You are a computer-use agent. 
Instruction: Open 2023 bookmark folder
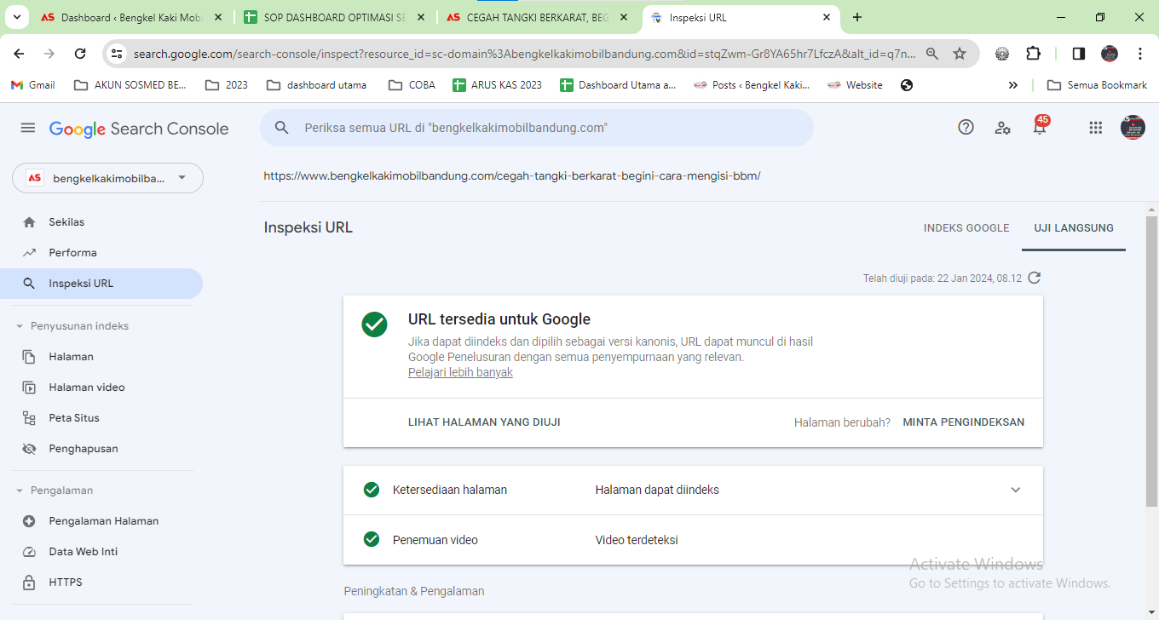[227, 85]
